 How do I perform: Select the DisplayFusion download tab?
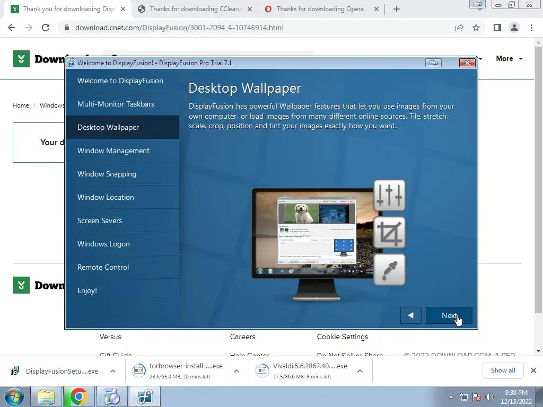[x=68, y=9]
